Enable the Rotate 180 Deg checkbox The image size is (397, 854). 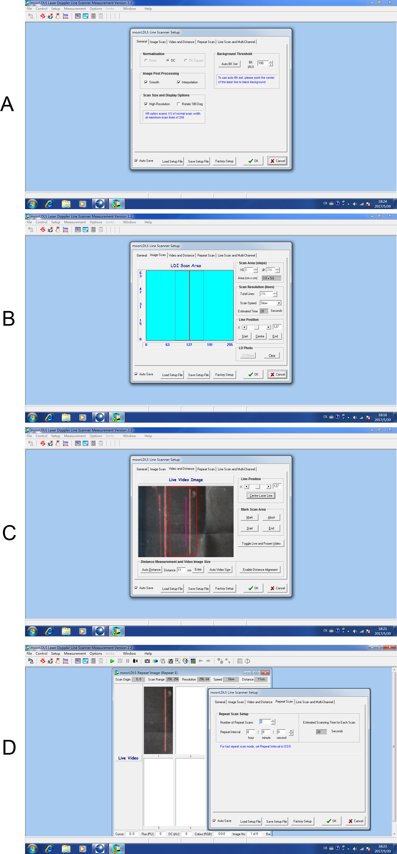click(179, 104)
